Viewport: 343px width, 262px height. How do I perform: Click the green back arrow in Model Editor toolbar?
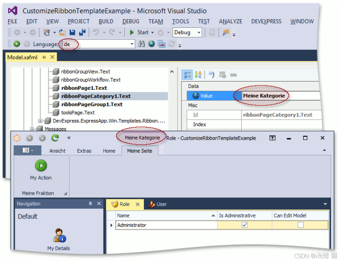[x=17, y=44]
